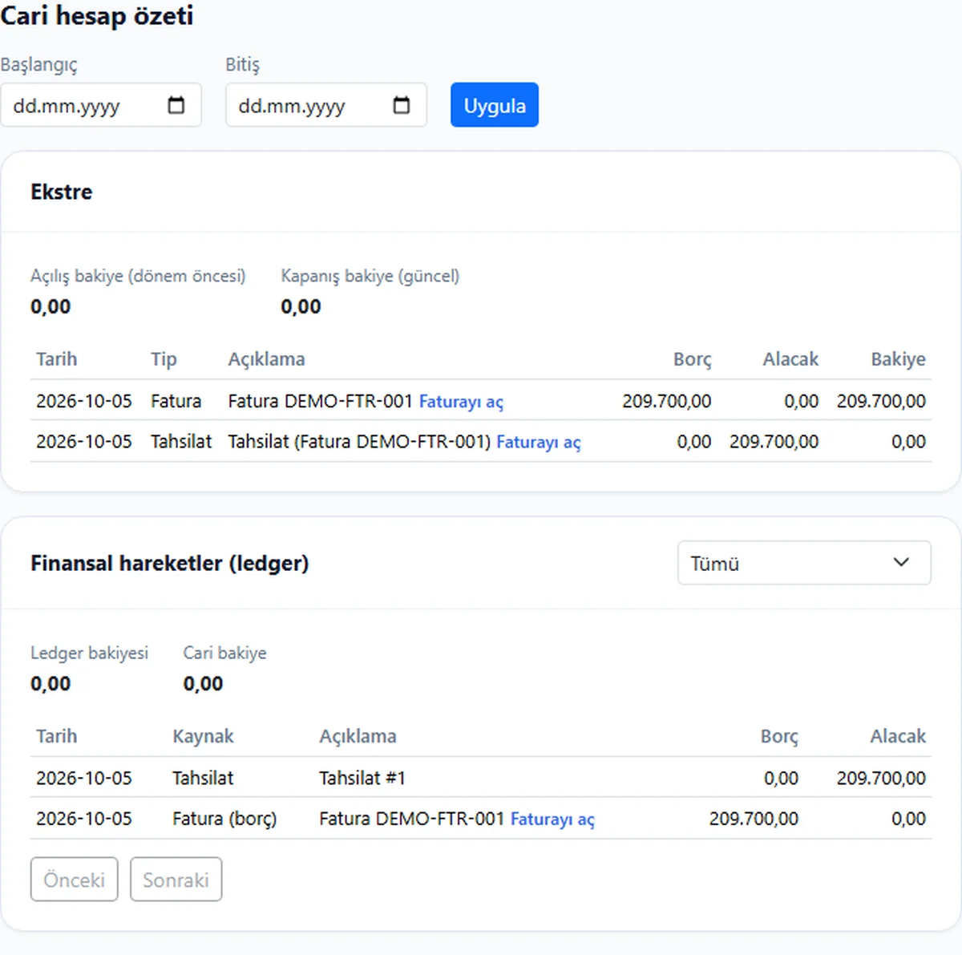Expand the Tümü ledger filter dropdown

pyautogui.click(x=804, y=563)
